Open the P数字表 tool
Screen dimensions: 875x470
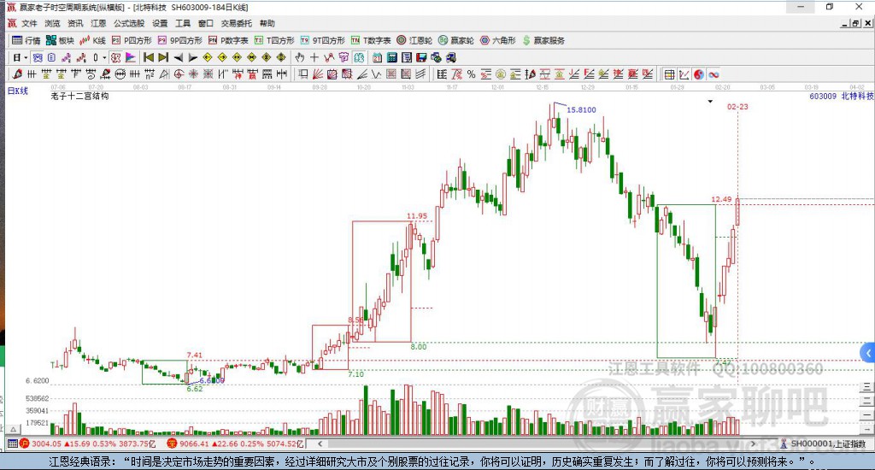(x=228, y=40)
